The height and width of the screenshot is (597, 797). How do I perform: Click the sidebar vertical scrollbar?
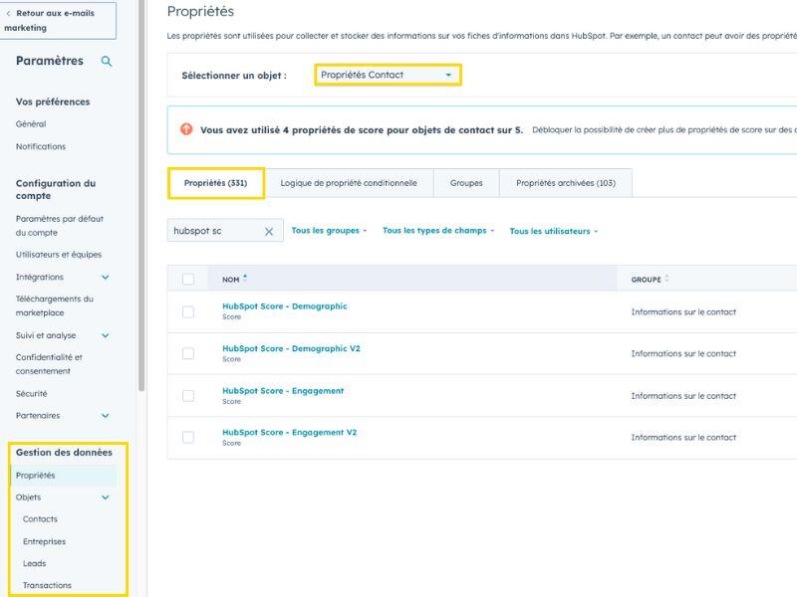(141, 195)
